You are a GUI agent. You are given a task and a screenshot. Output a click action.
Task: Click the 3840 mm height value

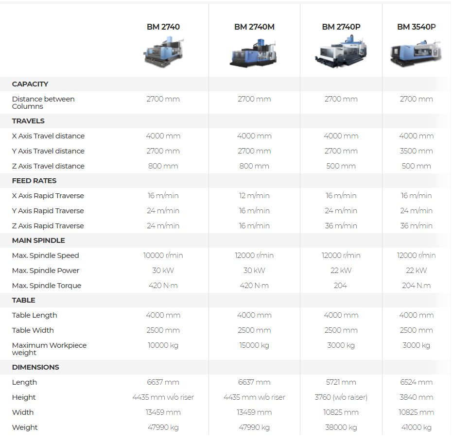[x=416, y=397]
